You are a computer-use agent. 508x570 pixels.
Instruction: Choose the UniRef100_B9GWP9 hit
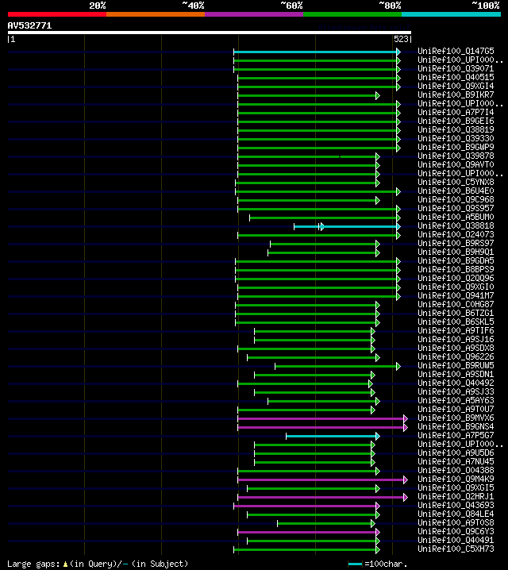click(x=456, y=147)
